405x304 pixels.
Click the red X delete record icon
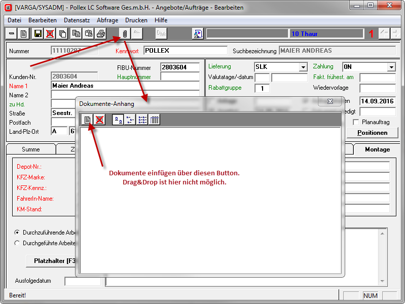50,34
